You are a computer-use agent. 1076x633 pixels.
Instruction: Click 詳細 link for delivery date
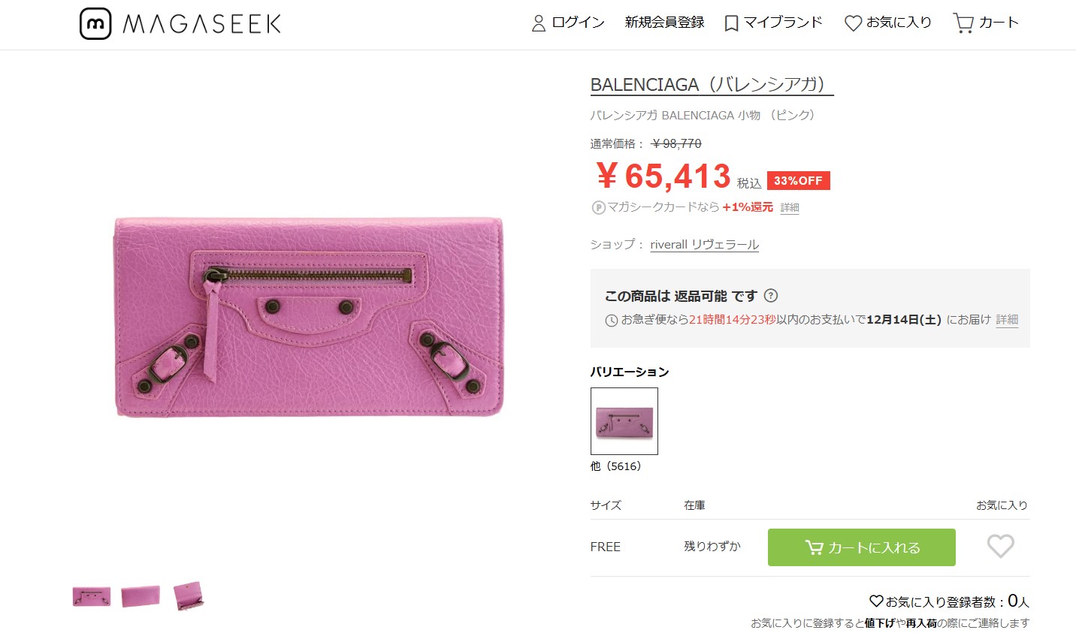pyautogui.click(x=1007, y=320)
